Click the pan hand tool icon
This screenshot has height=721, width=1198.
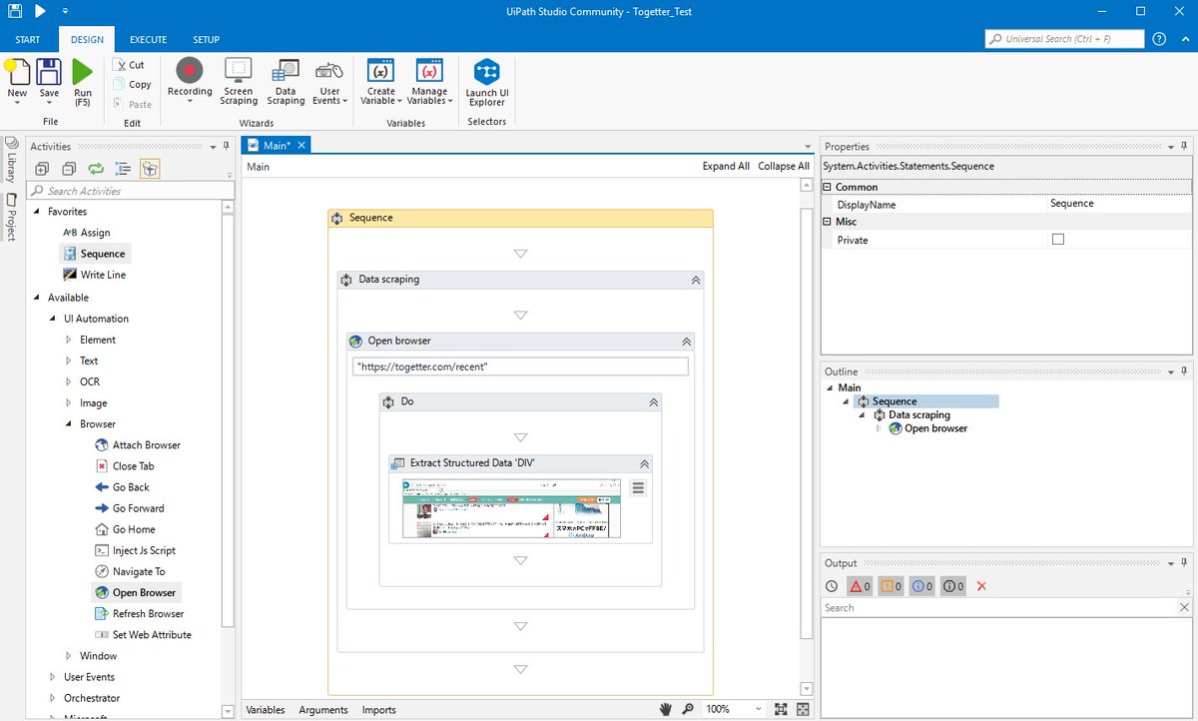[667, 709]
